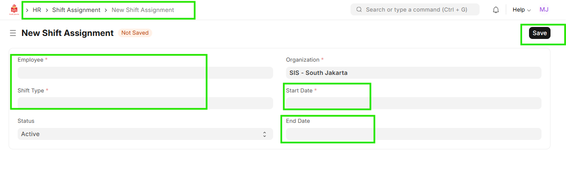
Task: Click the Start Date input field
Action: point(413,103)
